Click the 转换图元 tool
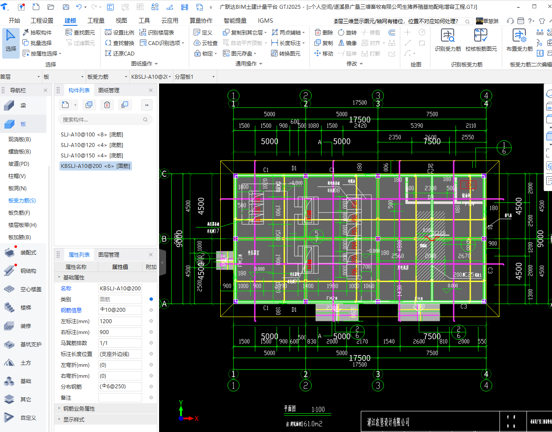 coord(285,53)
